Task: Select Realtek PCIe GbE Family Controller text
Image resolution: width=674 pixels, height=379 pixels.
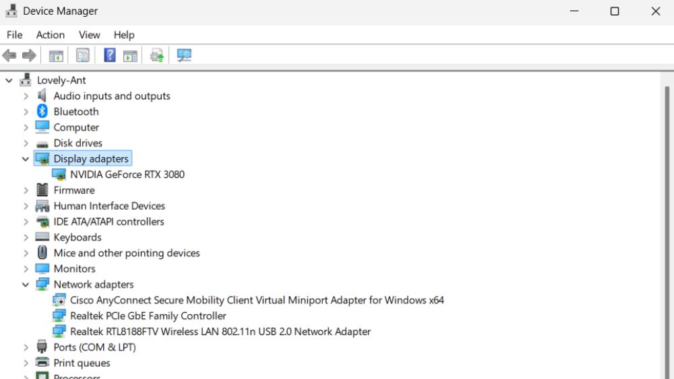Action: pos(148,316)
